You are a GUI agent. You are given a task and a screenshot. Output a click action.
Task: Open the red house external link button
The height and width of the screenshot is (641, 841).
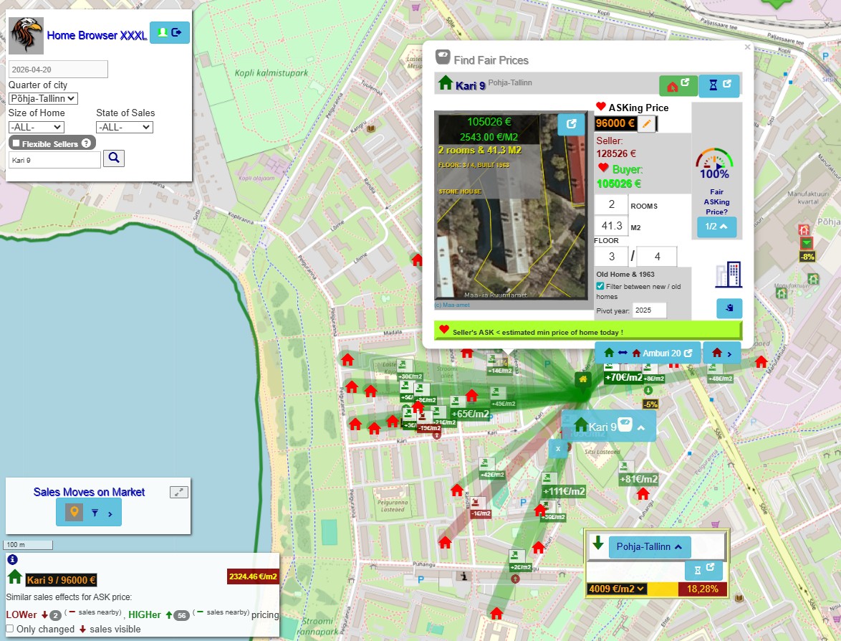pos(678,85)
